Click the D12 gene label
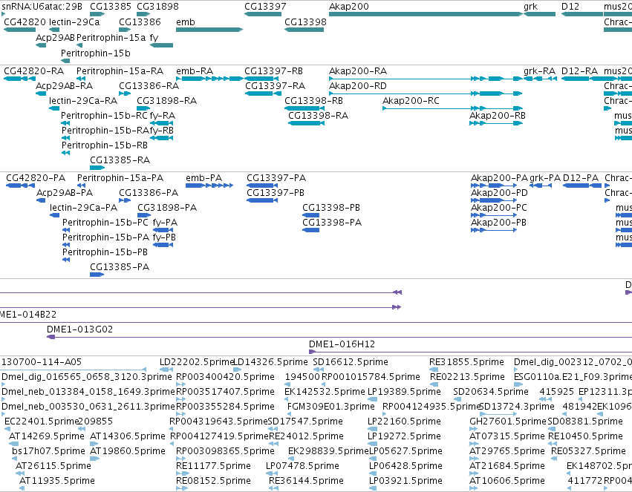This screenshot has height=492, width=632. tap(570, 7)
